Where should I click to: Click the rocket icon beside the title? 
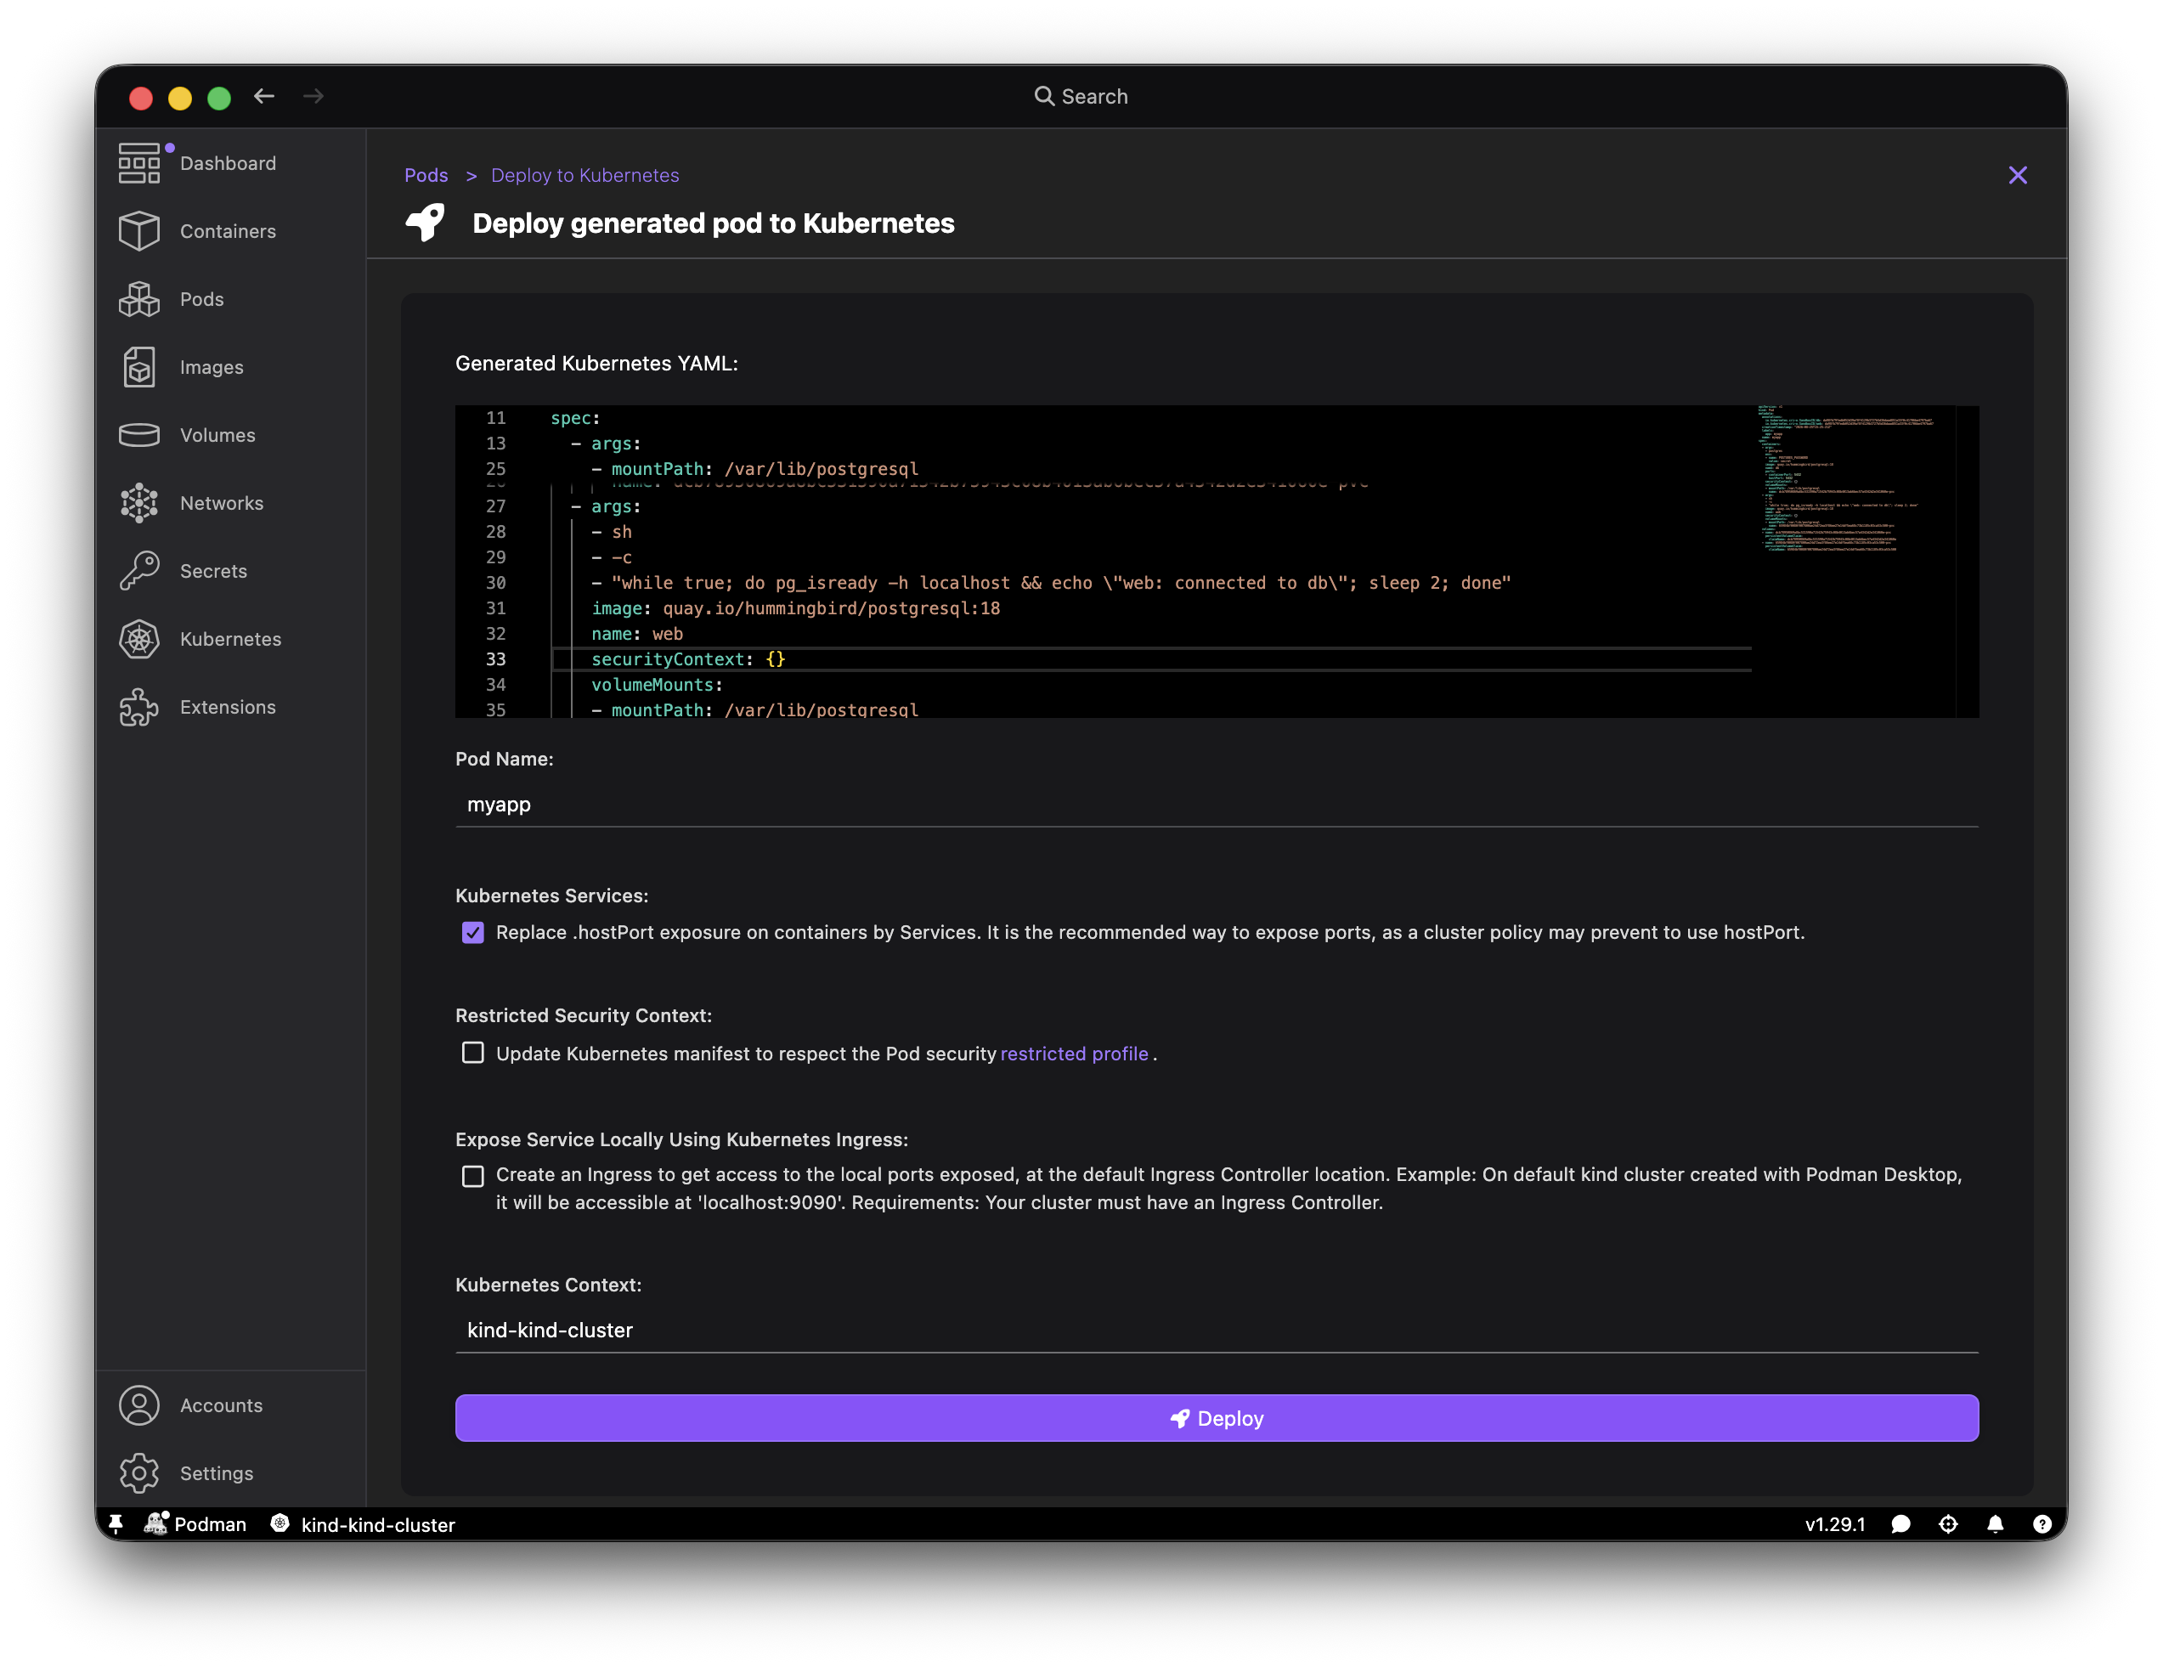click(426, 223)
